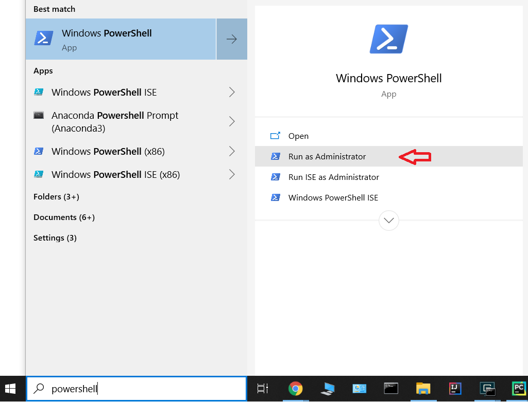Viewport: 528px width, 402px height.
Task: Click the PowerShell icon in best match
Action: (x=44, y=39)
